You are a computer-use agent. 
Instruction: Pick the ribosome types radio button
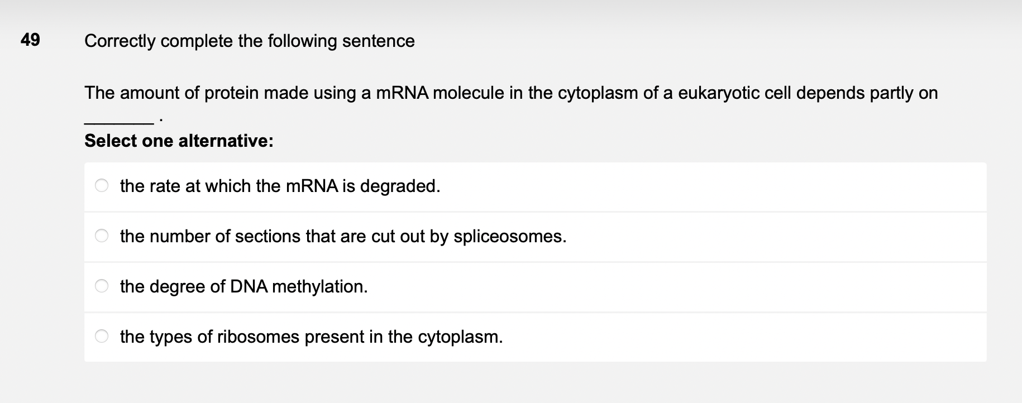point(102,337)
